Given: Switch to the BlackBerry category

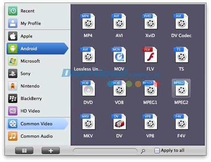Looking at the screenshot, I should (x=38, y=99).
